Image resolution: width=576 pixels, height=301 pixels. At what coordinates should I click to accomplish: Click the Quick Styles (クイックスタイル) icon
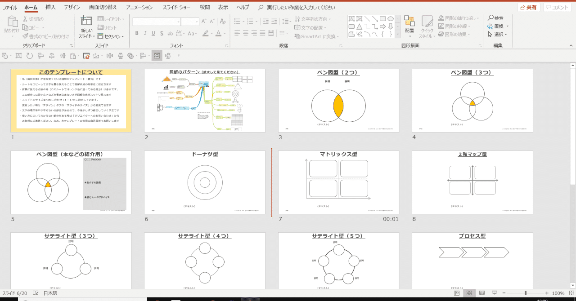(427, 21)
